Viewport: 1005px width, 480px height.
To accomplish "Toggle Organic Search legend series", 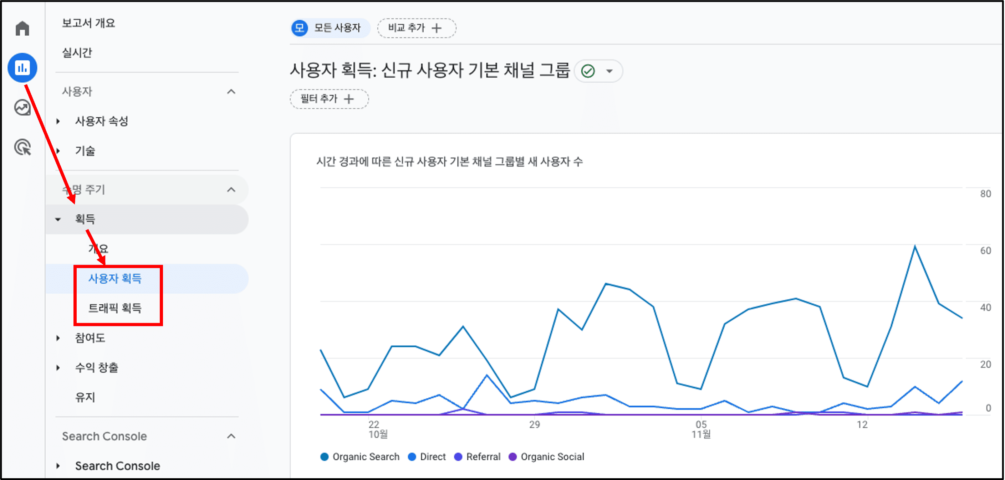I will coord(360,456).
